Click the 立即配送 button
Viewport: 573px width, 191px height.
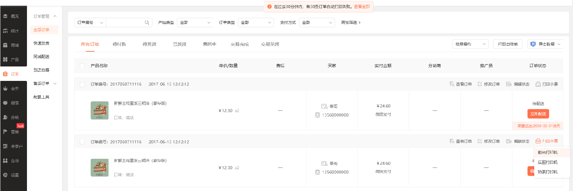click(538, 114)
